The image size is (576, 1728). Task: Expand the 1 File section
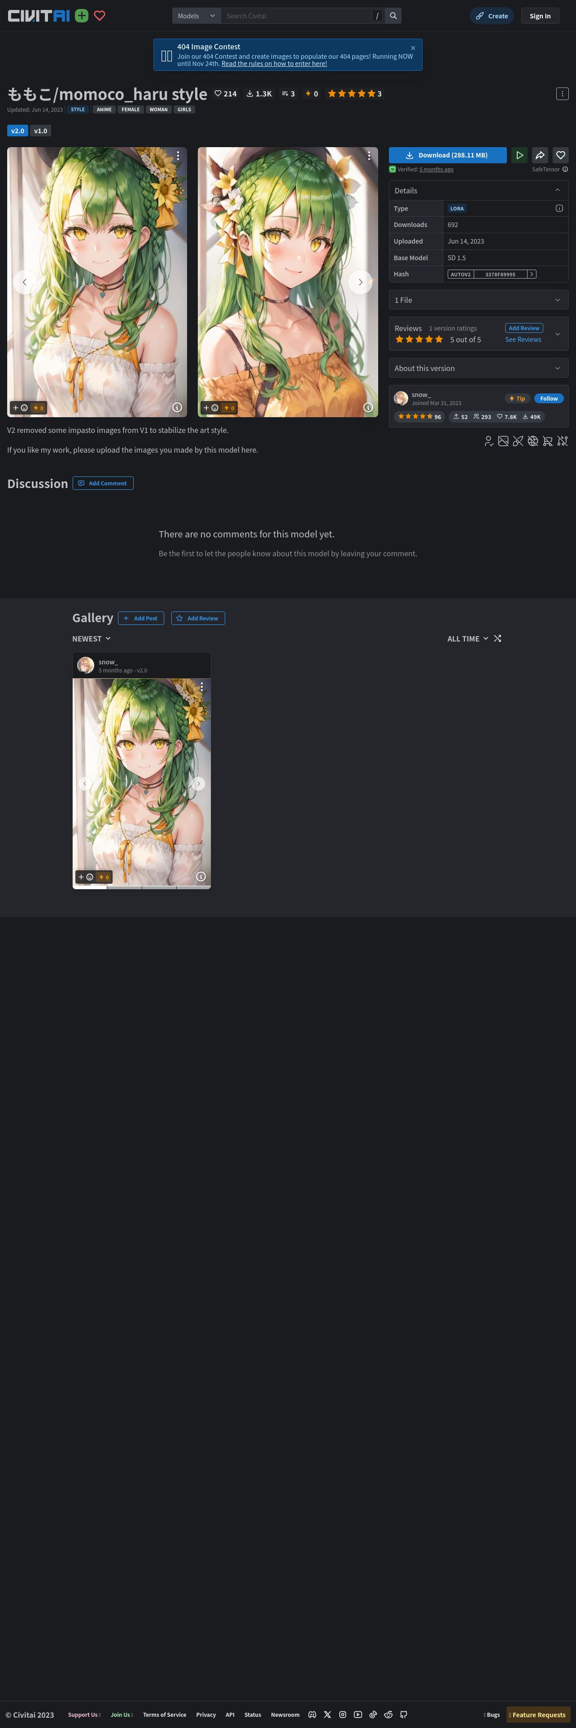coord(479,300)
